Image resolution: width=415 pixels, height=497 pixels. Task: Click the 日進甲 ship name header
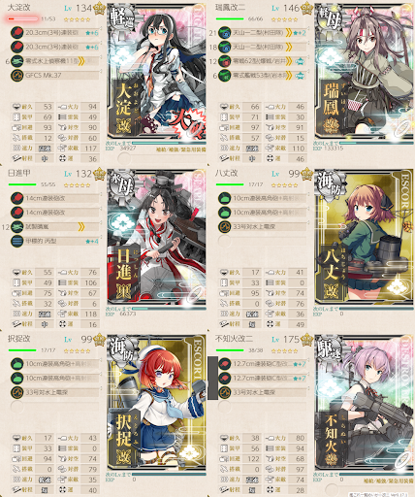pyautogui.click(x=18, y=173)
